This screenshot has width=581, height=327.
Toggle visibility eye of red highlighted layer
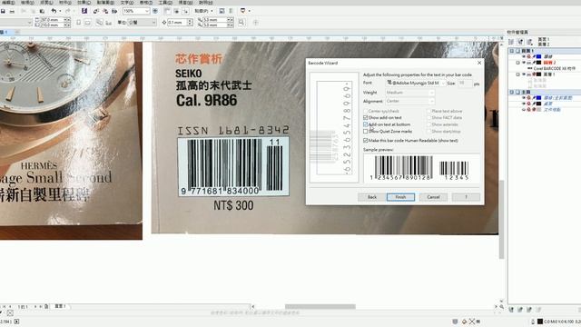pyautogui.click(x=524, y=63)
